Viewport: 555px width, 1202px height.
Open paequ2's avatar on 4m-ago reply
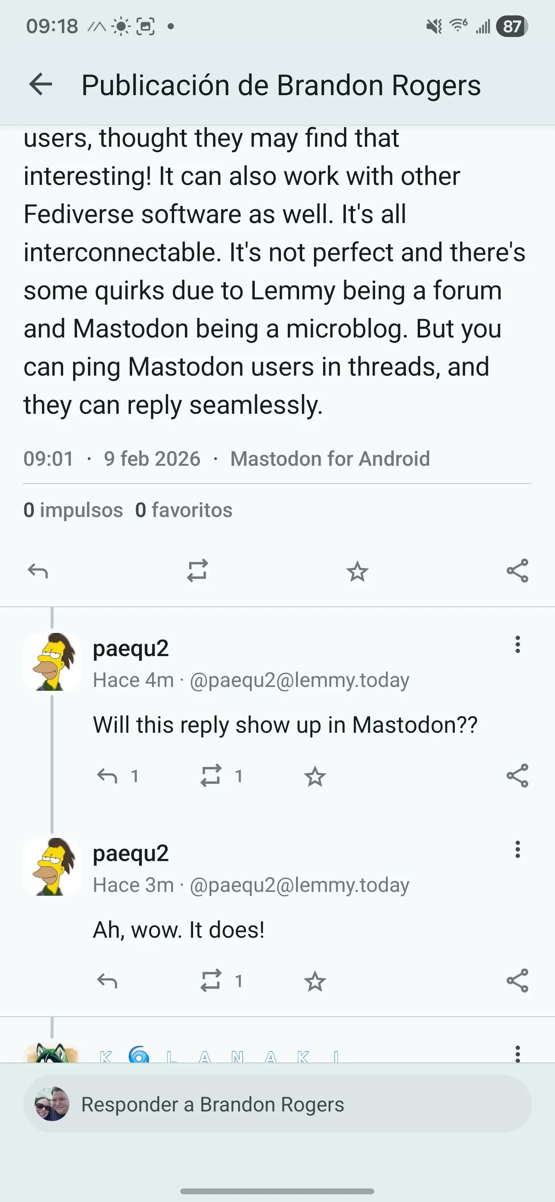pyautogui.click(x=52, y=661)
